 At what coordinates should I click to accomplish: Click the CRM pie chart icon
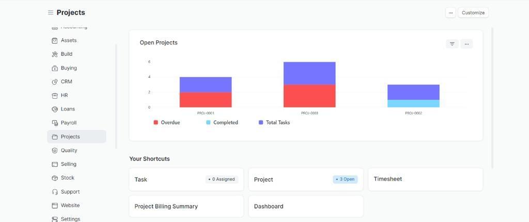pyautogui.click(x=55, y=82)
